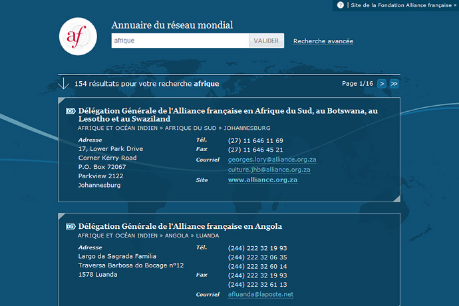
Task: Email culture.jhb@alliance.org.za
Action: point(269,170)
